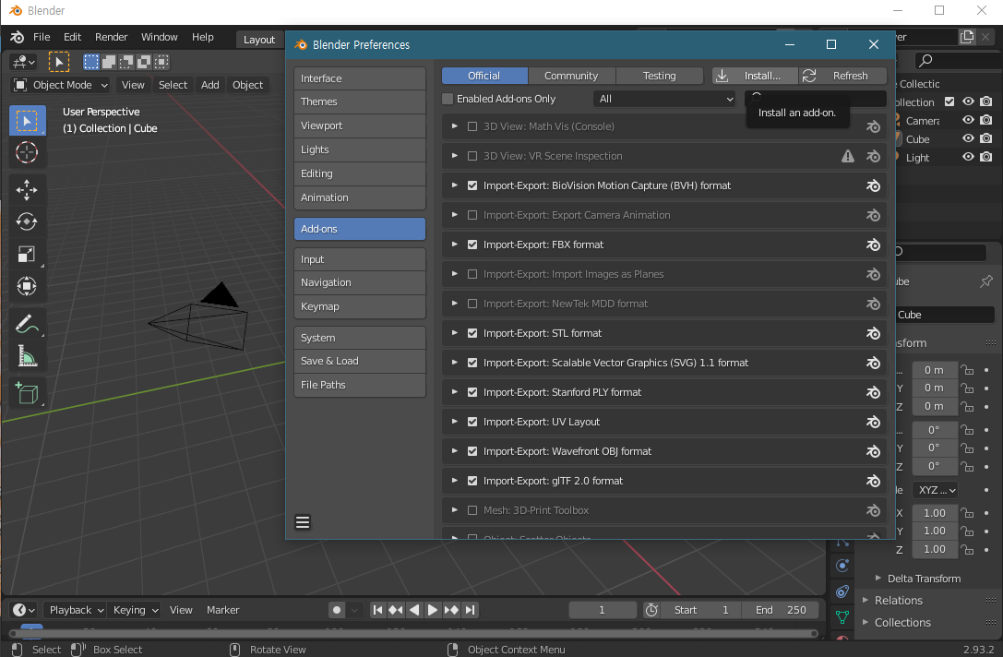Viewport: 1003px width, 657px height.
Task: Expand the STL format add-on details
Action: 455,333
